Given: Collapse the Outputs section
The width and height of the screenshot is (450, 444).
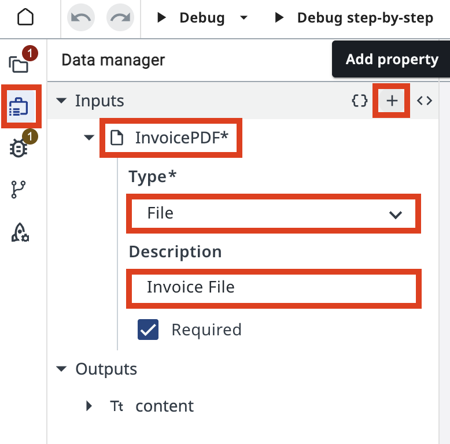Looking at the screenshot, I should [x=61, y=369].
